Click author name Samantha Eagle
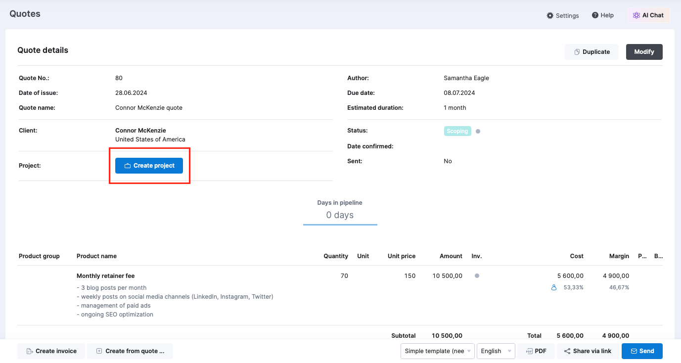Image resolution: width=681 pixels, height=363 pixels. point(466,78)
